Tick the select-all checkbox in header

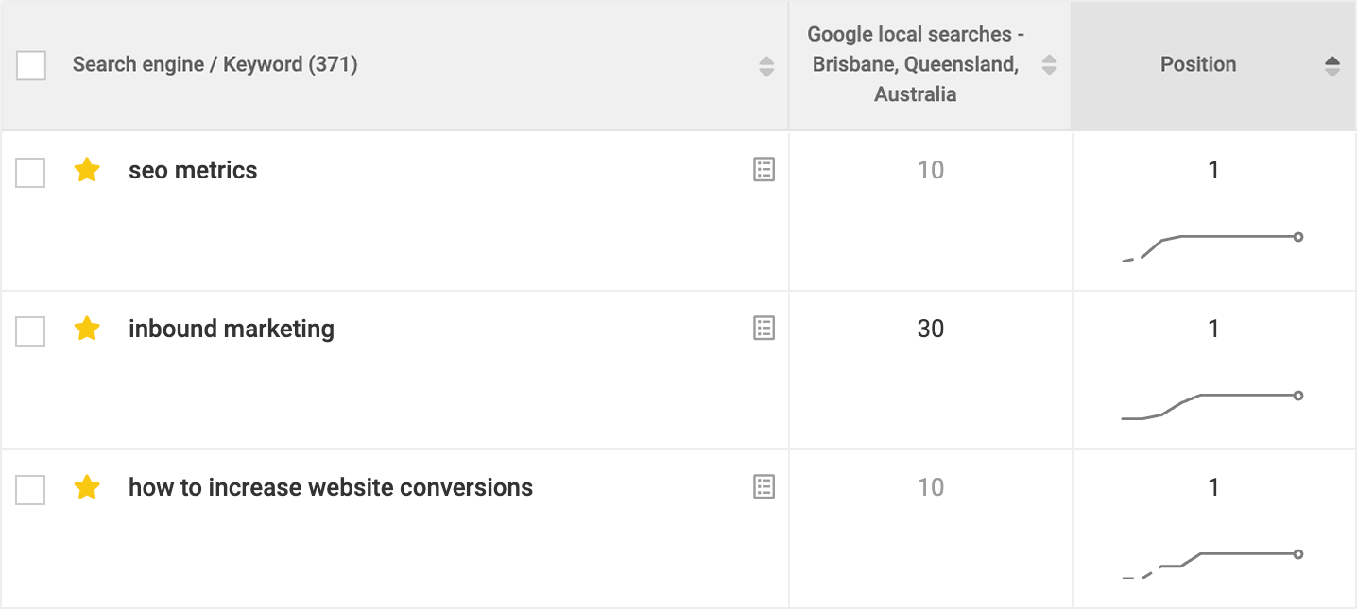(31, 65)
